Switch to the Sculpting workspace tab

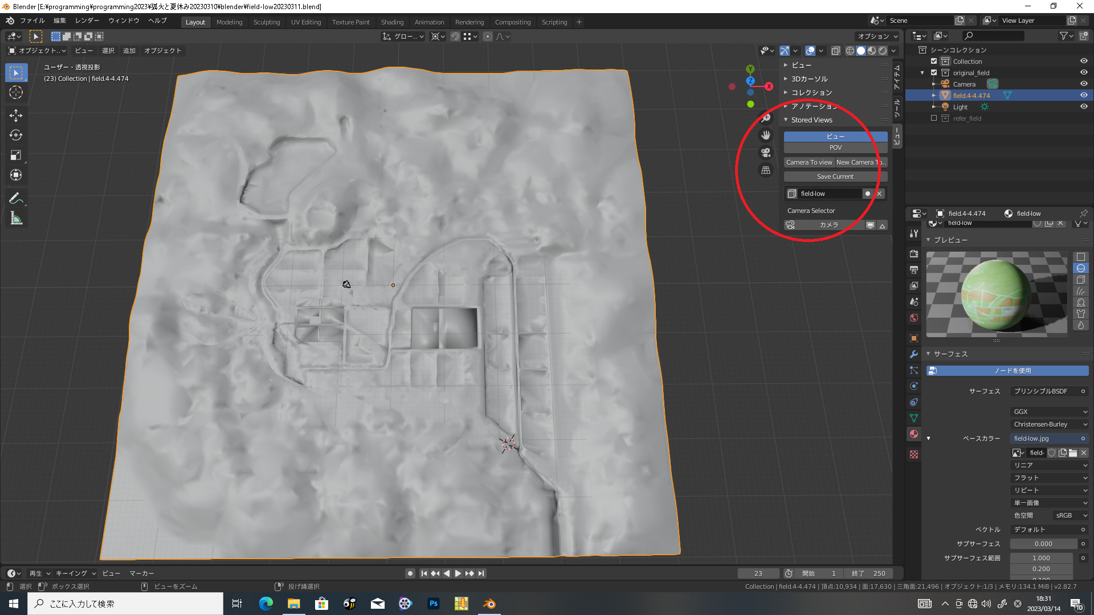pyautogui.click(x=266, y=22)
